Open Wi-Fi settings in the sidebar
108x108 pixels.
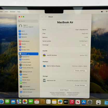pos(22,31)
